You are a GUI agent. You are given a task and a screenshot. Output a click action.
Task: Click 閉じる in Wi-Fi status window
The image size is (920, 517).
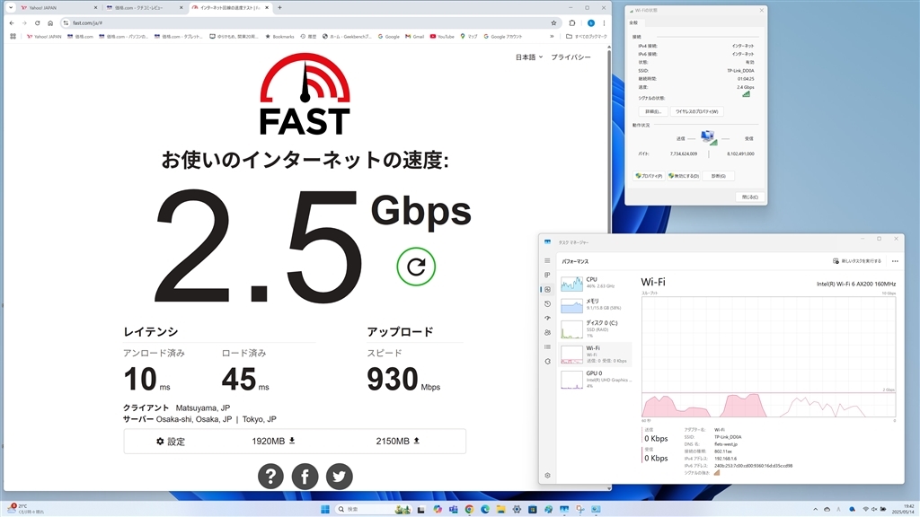[x=750, y=197]
